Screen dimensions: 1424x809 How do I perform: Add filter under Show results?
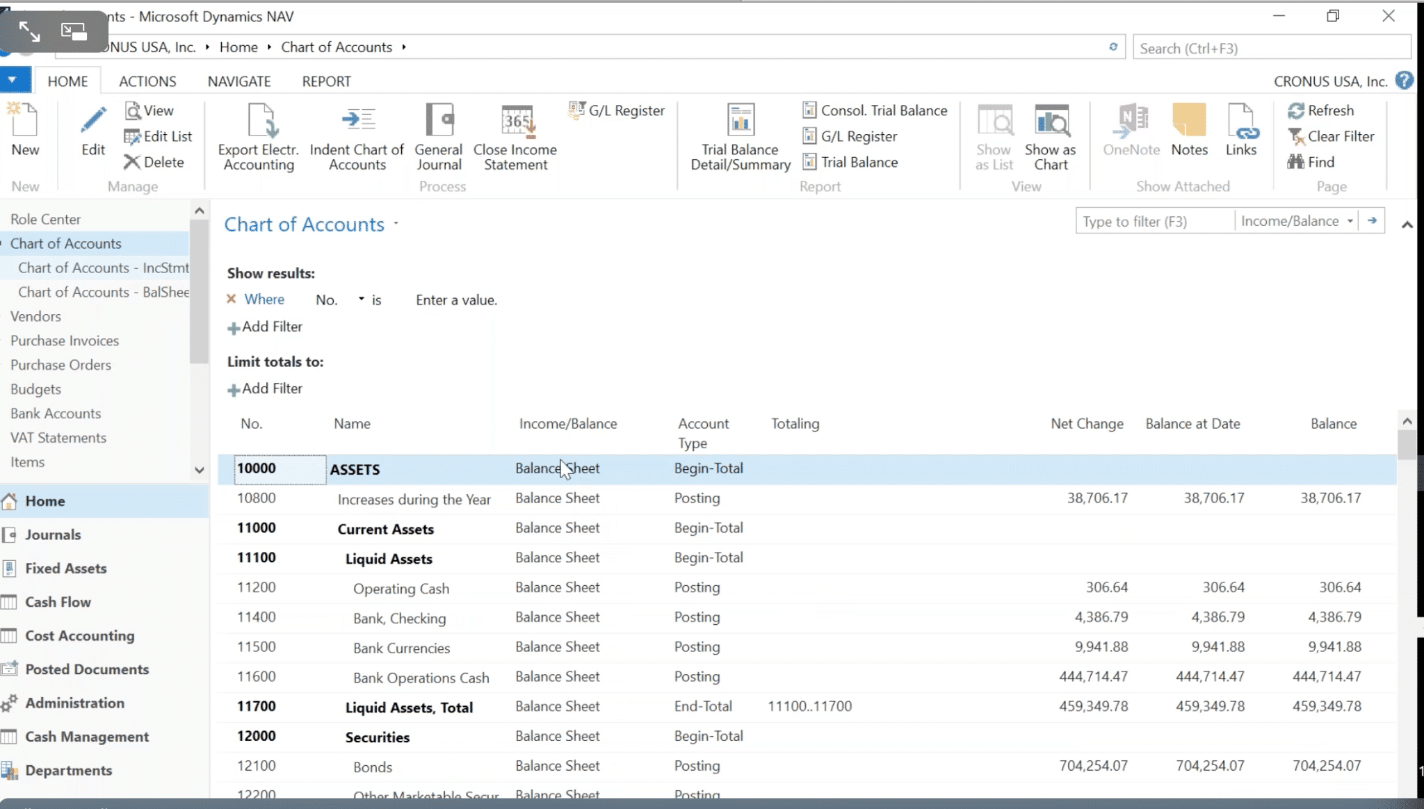pos(265,327)
